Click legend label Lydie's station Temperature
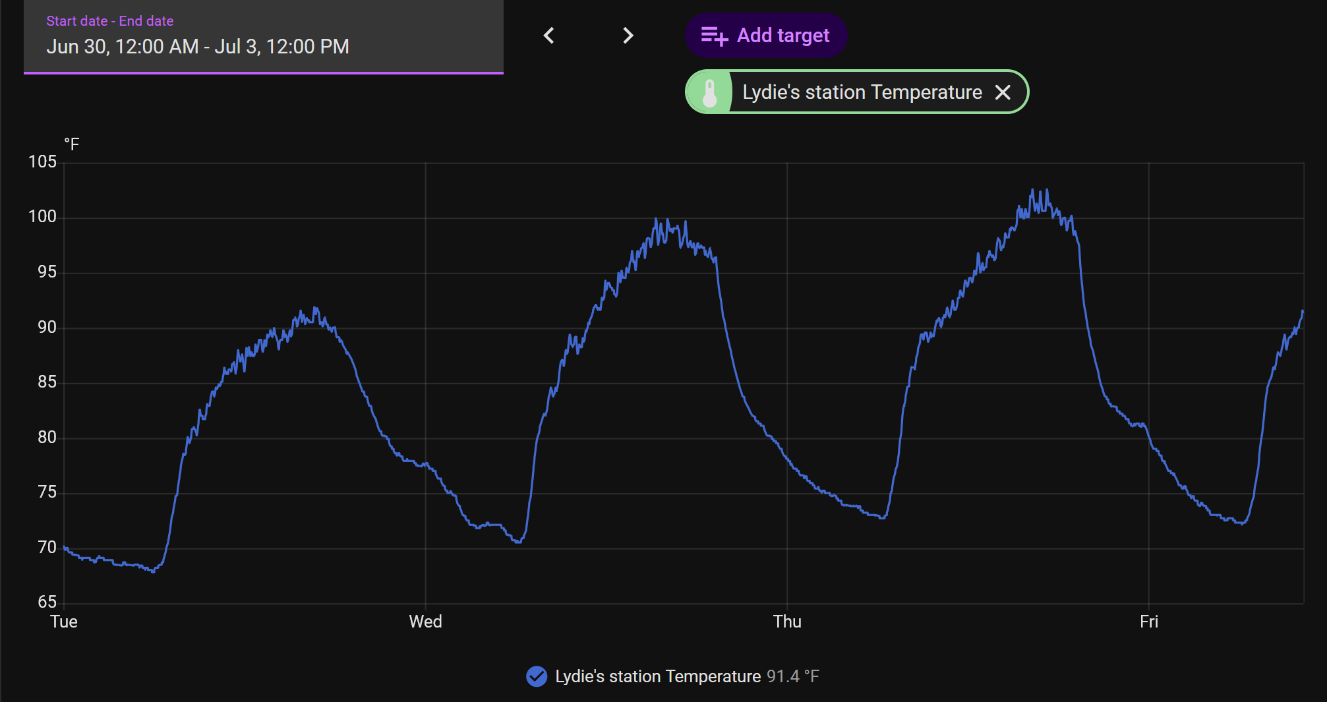The image size is (1327, 702). [x=658, y=676]
